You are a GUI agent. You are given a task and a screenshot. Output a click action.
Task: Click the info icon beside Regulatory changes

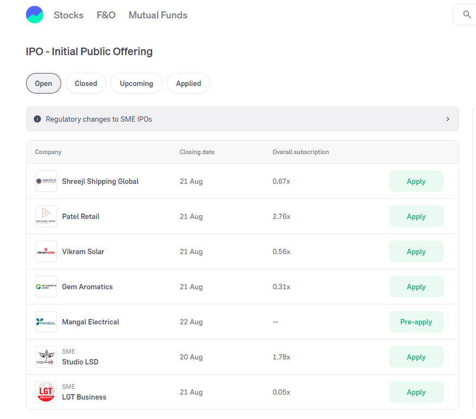click(37, 119)
